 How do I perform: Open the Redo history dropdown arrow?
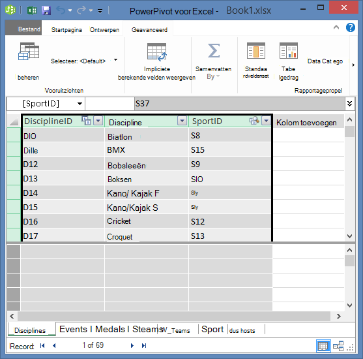coord(91,10)
